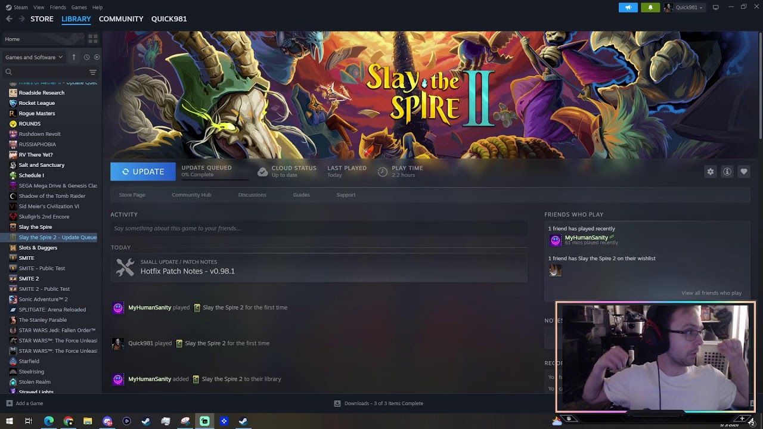763x429 pixels.
Task: Click the Add a Game button
Action: (24, 403)
